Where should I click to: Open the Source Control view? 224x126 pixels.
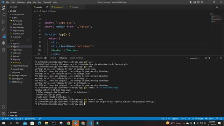3,22
